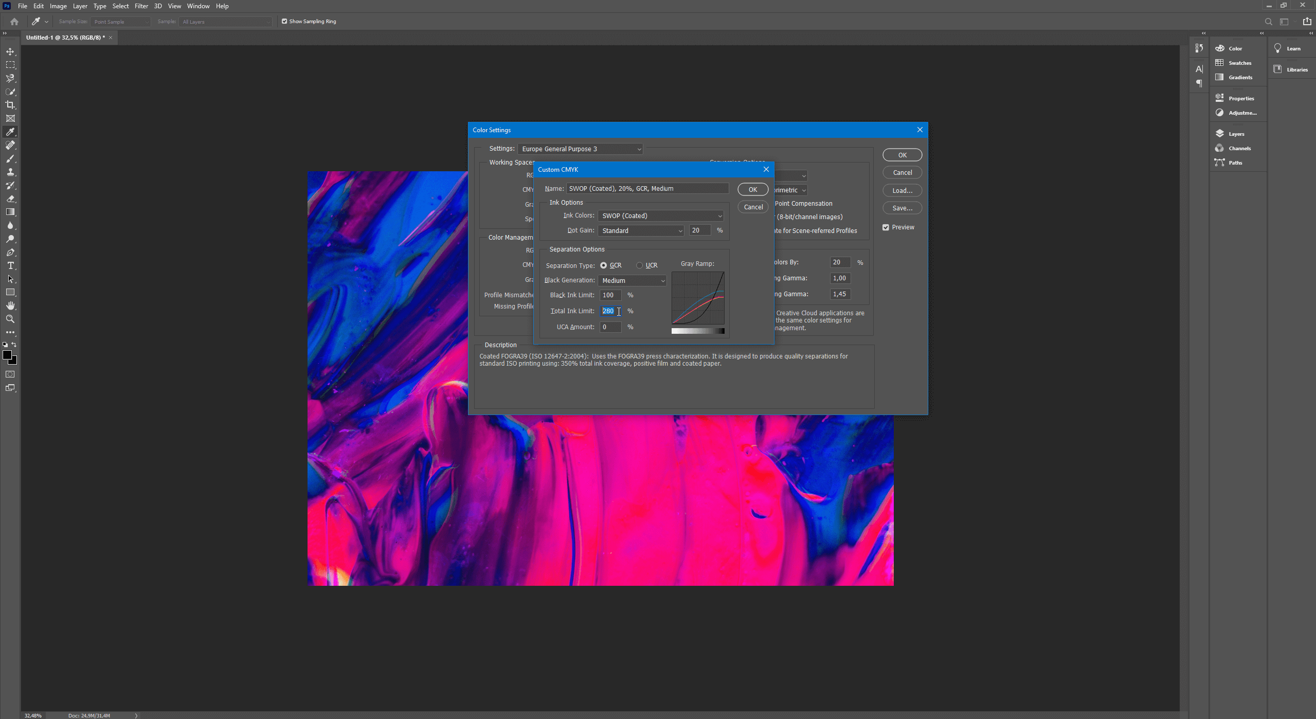Open the Dot Gain dropdown Standard
The height and width of the screenshot is (719, 1316).
pos(641,231)
